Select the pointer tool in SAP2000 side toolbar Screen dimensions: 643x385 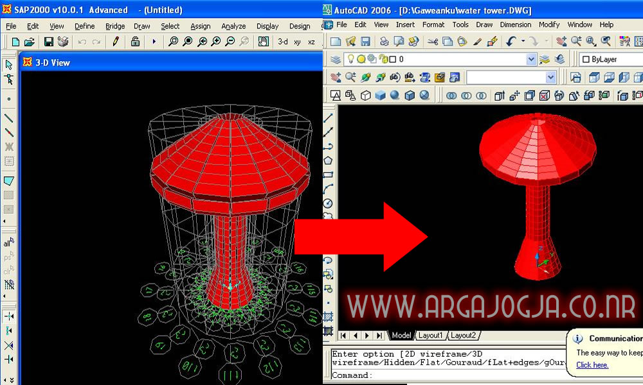coord(8,65)
